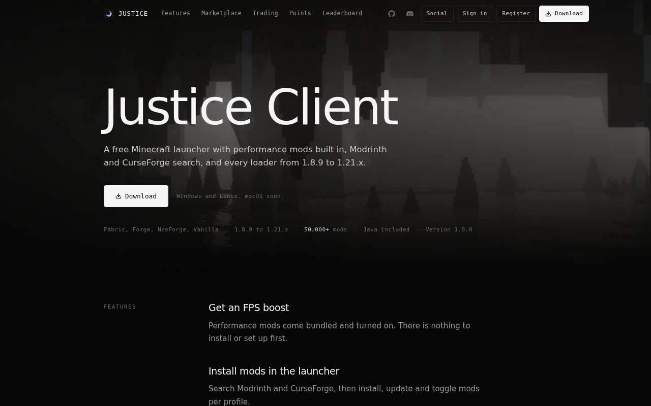Click the header Download button
The width and height of the screenshot is (651, 406).
coord(564,14)
